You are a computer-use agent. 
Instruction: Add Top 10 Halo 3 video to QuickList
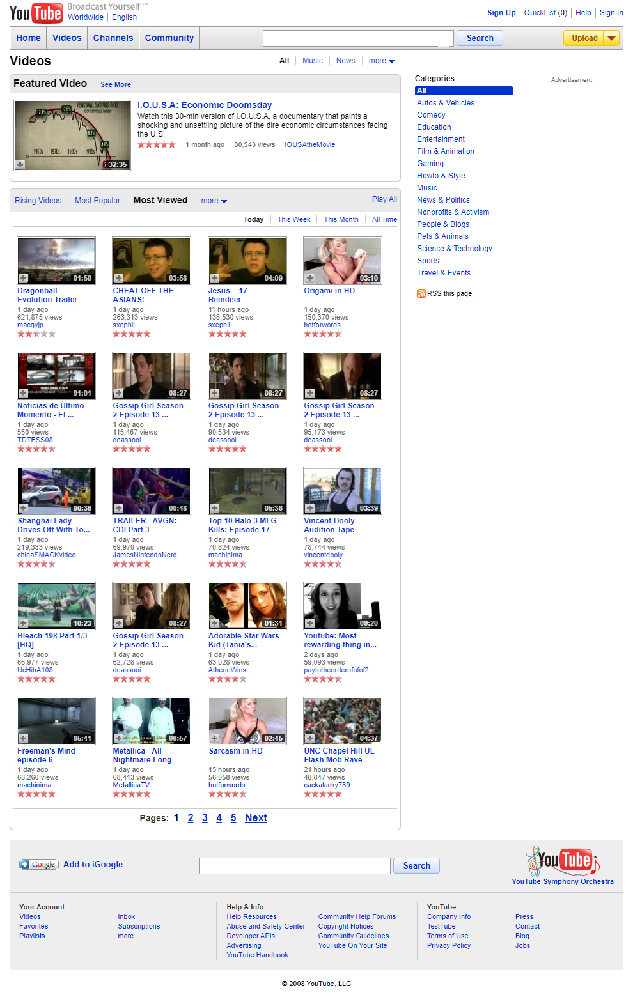214,508
